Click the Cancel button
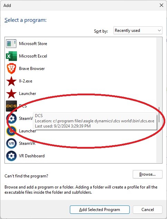The image size is (167, 219). tap(148, 210)
